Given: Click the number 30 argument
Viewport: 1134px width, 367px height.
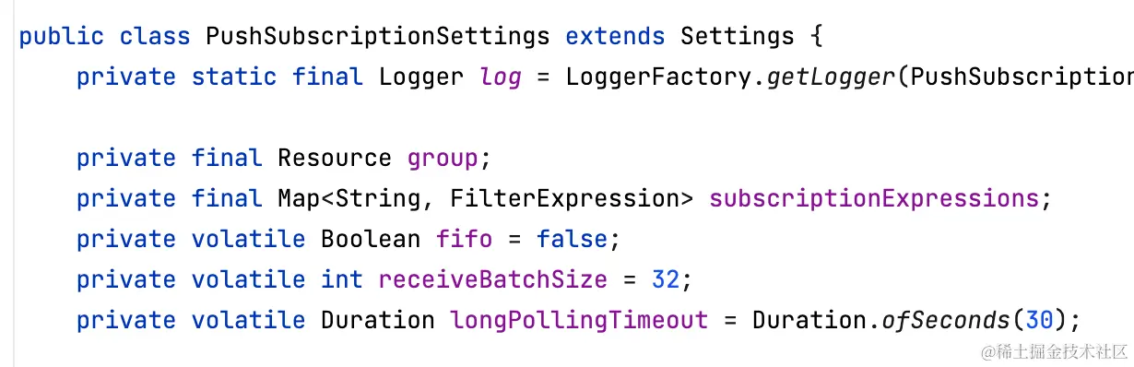Looking at the screenshot, I should pos(1040,320).
